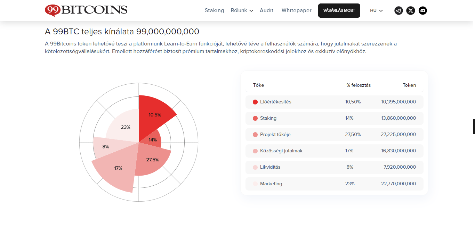Viewport: 475px width, 228px height.
Task: Click the black side tab on right edge
Action: point(474,126)
